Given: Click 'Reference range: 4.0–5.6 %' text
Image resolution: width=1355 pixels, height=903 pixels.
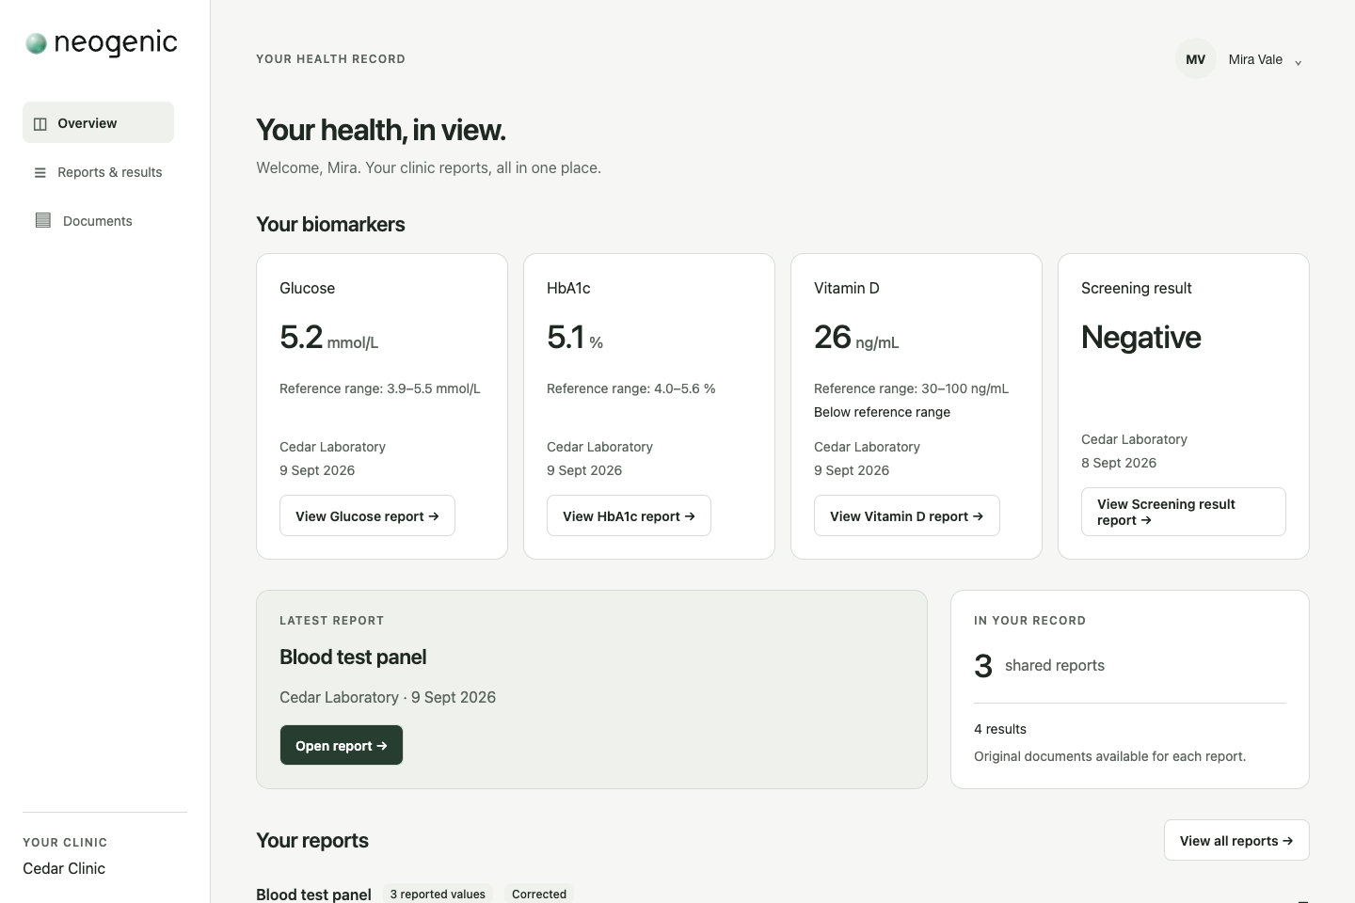Looking at the screenshot, I should [630, 388].
